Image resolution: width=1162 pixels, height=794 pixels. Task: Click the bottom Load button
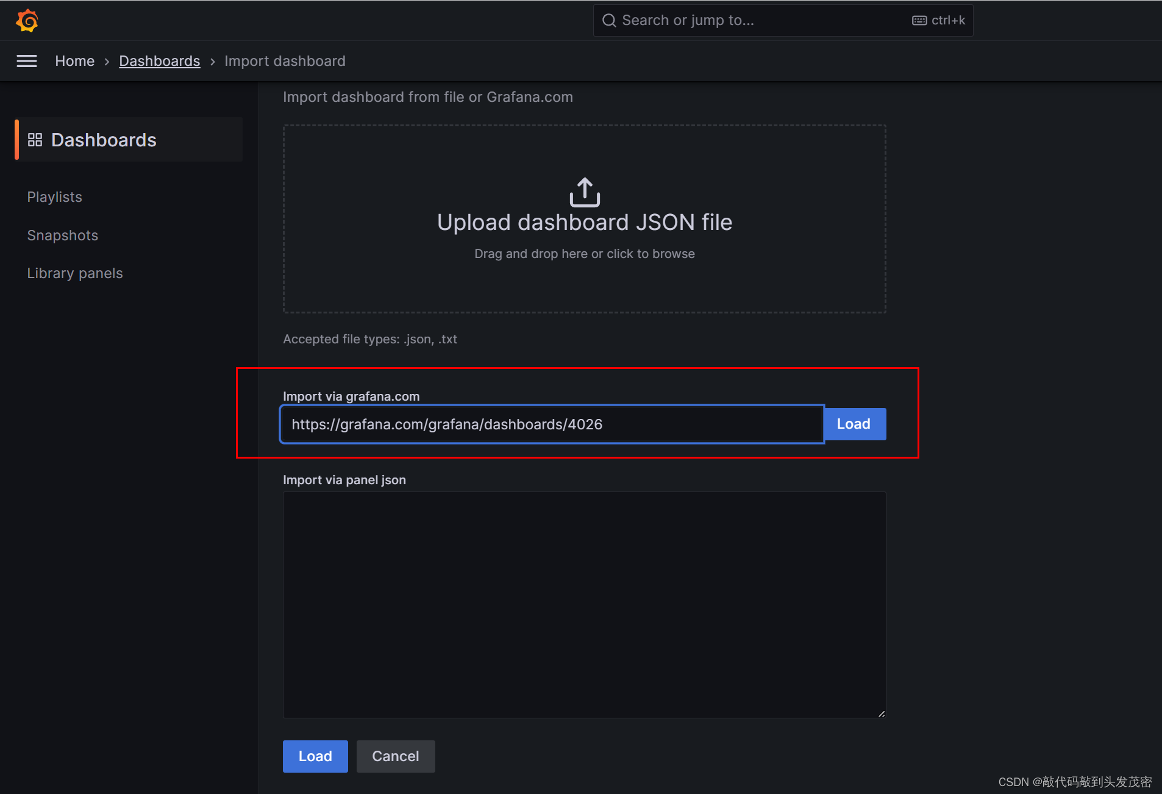point(315,756)
